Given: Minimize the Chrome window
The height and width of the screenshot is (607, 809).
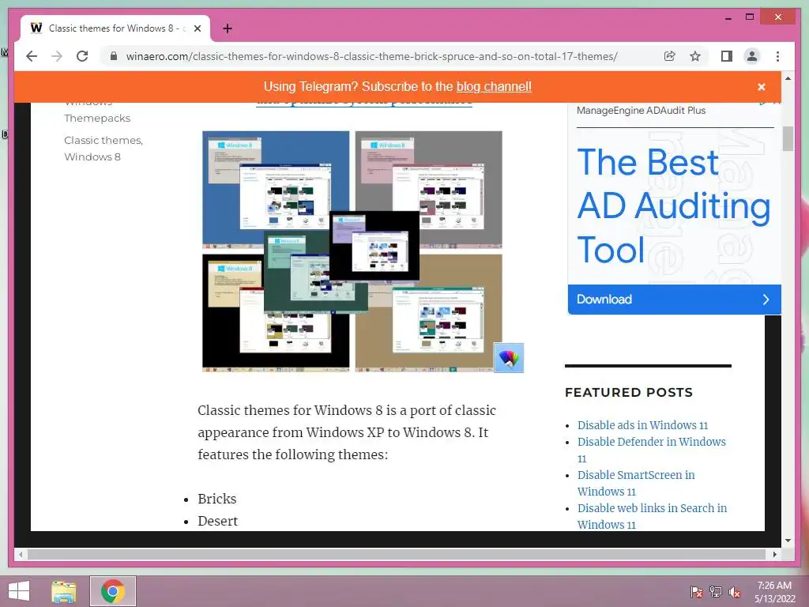Looking at the screenshot, I should pyautogui.click(x=728, y=17).
